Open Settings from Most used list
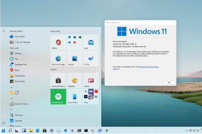 [x=18, y=53]
